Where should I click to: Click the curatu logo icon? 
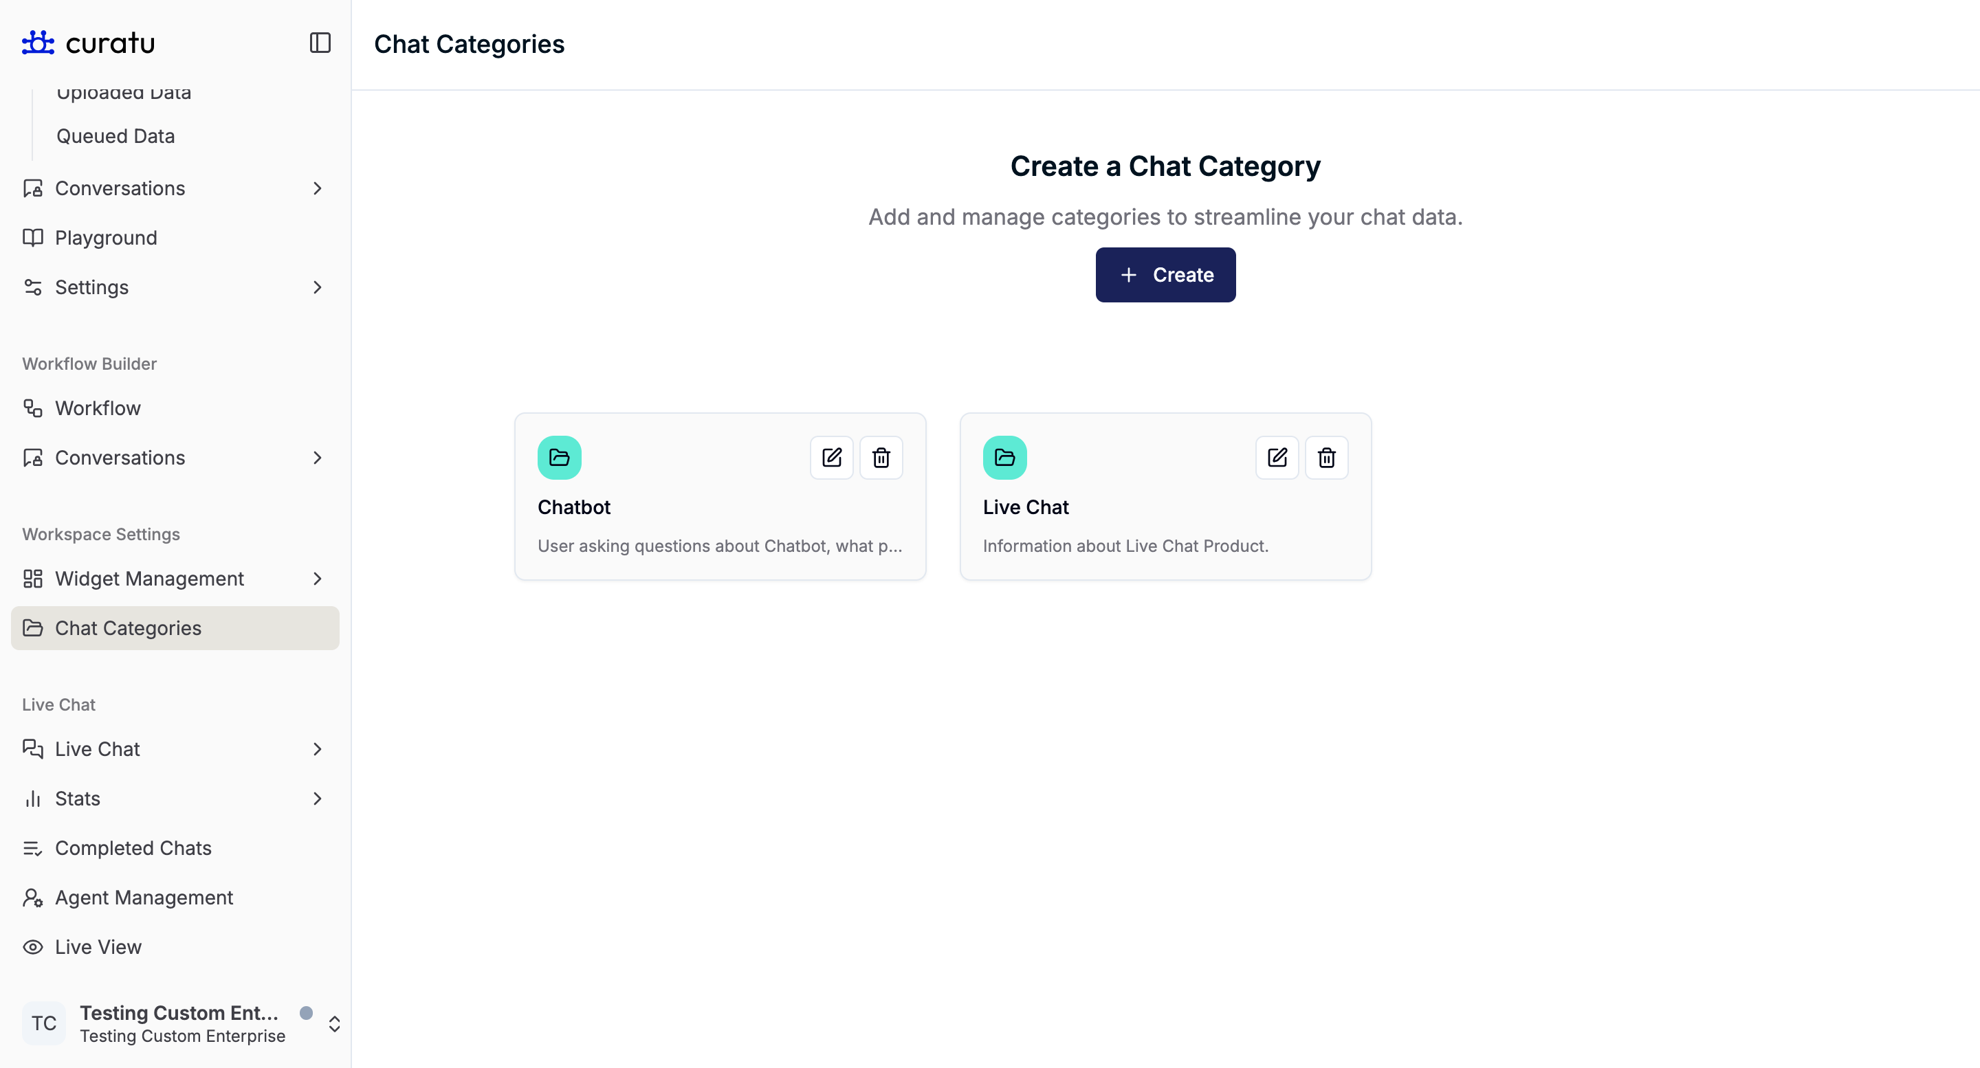[38, 43]
